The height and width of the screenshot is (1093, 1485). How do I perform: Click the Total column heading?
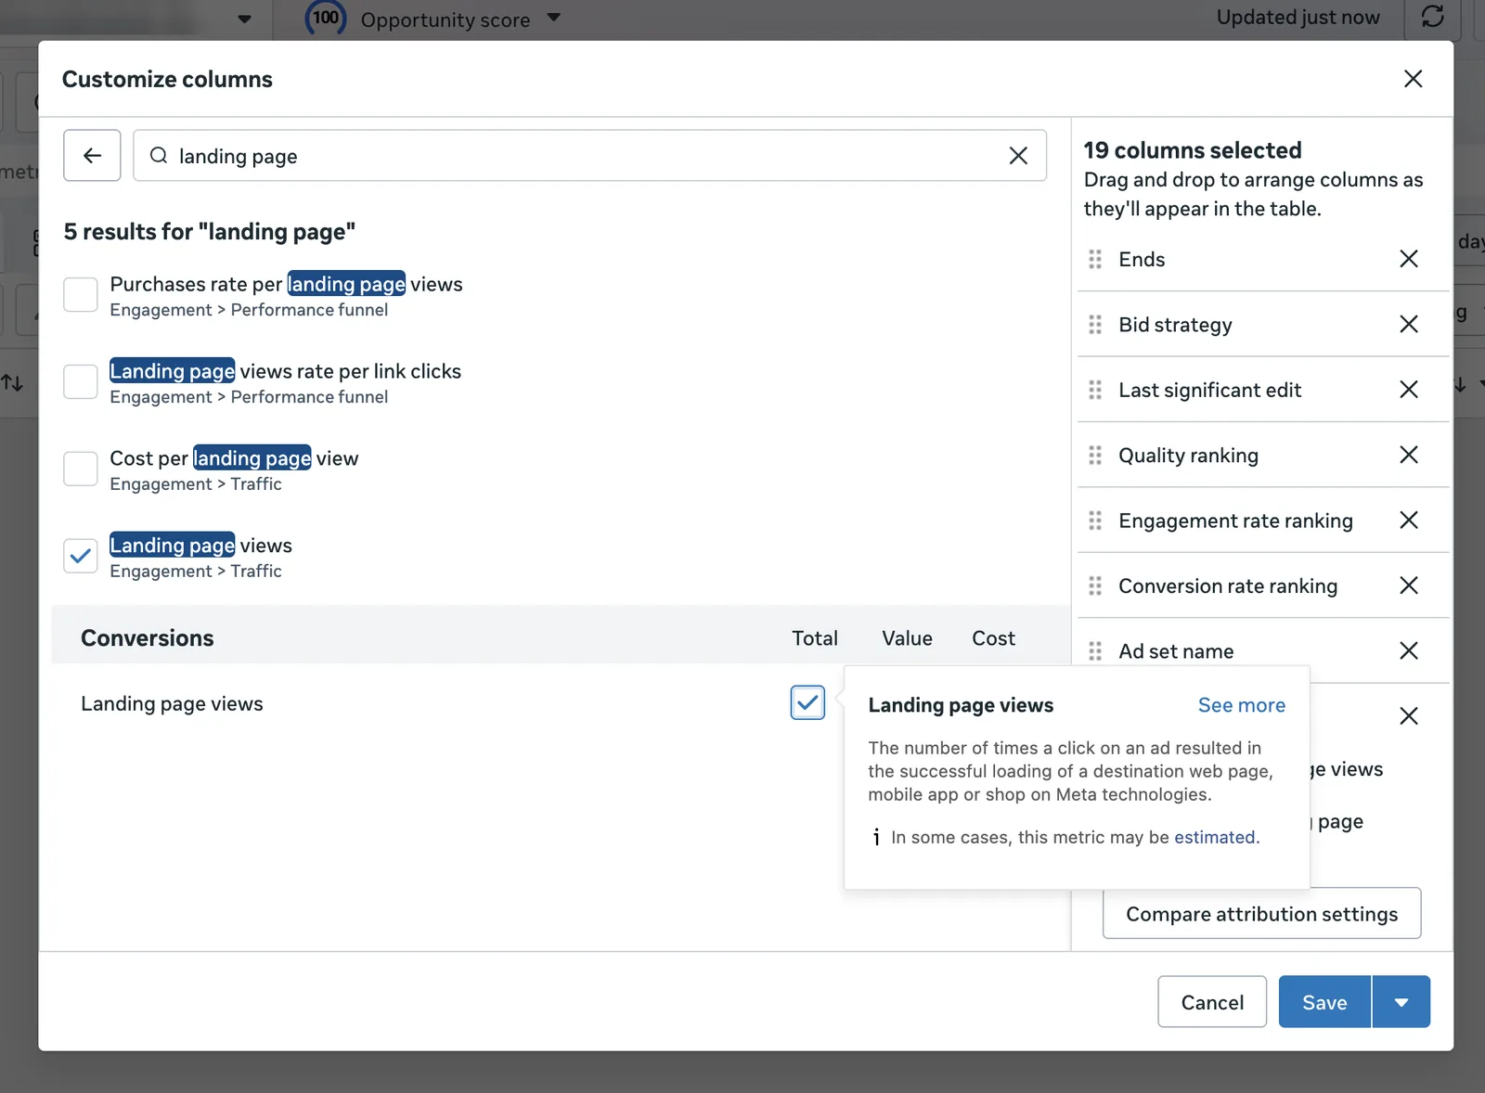point(815,637)
